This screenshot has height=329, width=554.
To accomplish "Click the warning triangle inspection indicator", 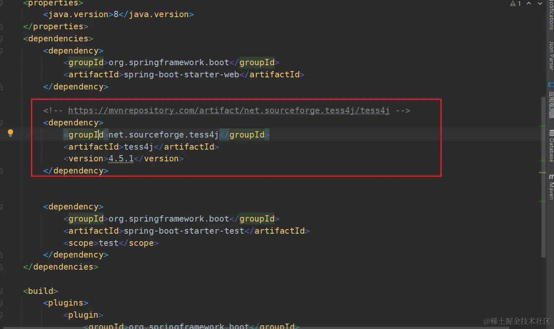I will pos(513,3).
